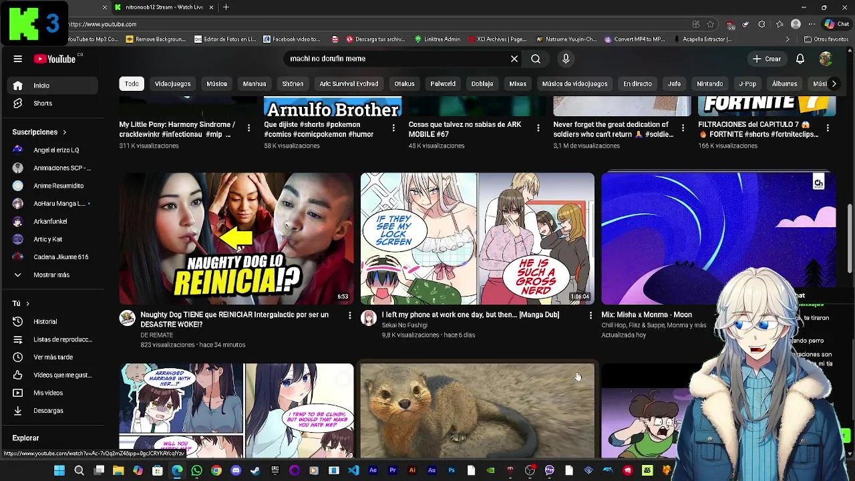Screen dimensions: 855x481
Task: Select the Nintendo filter chip
Action: pyautogui.click(x=709, y=84)
